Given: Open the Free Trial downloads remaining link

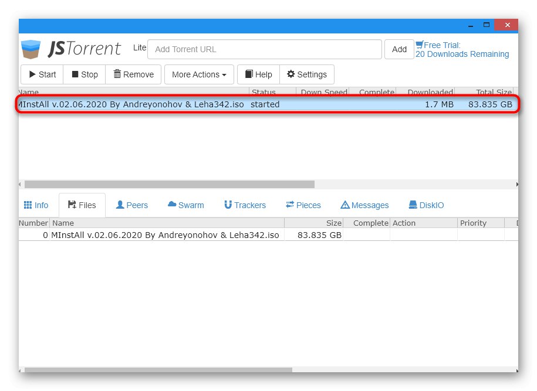Looking at the screenshot, I should [x=462, y=50].
